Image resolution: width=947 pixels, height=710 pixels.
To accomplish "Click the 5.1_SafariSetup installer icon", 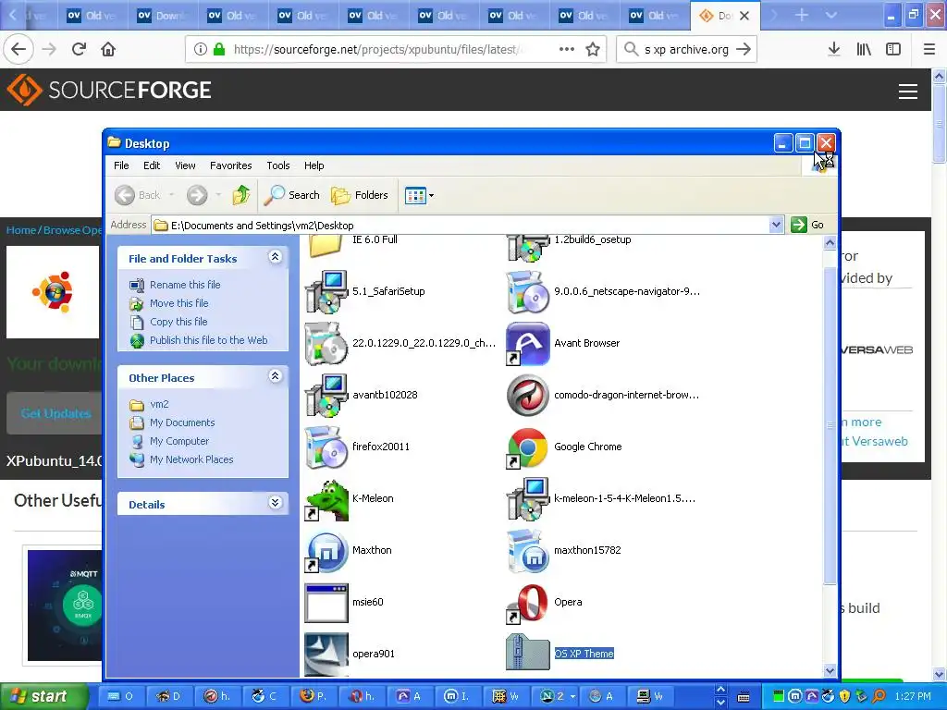I will click(326, 291).
